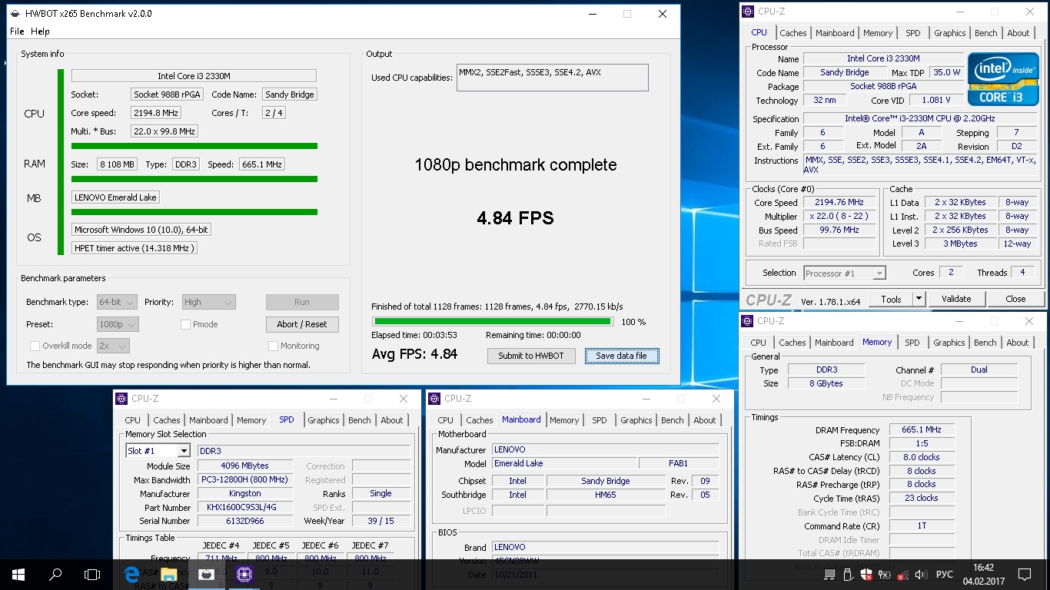This screenshot has width=1050, height=590.
Task: Enable the Overkill mode checkbox
Action: point(35,346)
